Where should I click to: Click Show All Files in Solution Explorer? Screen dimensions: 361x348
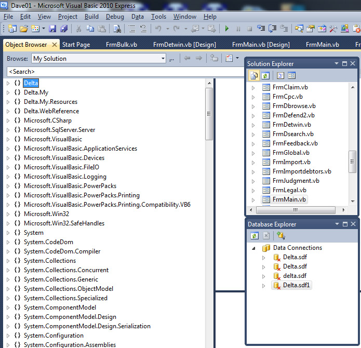pos(254,75)
